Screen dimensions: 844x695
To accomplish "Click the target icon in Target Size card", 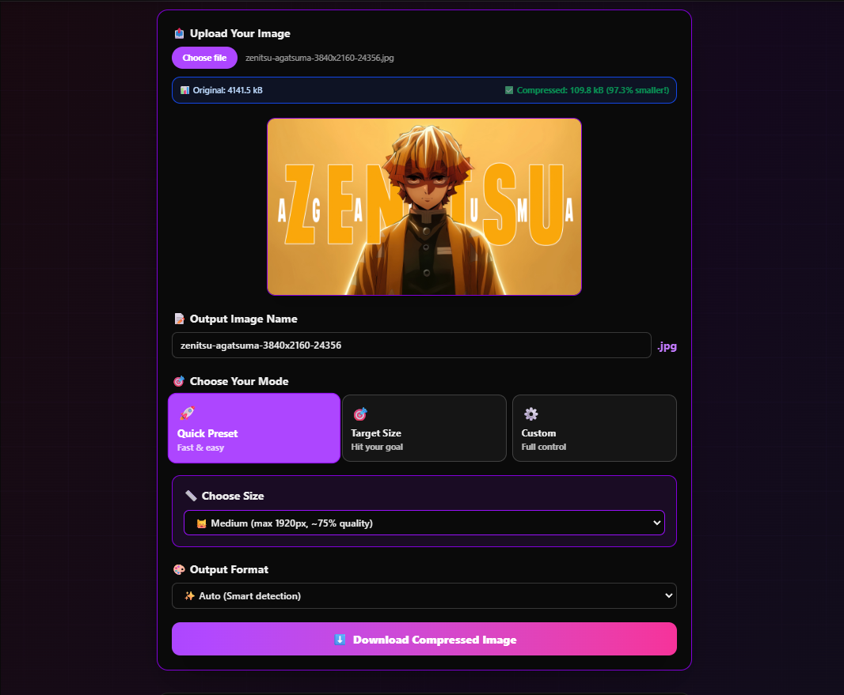I will point(359,414).
